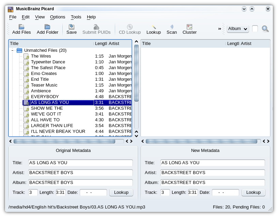The width and height of the screenshot is (278, 217).
Task: Open the Options menu
Action: (x=57, y=17)
